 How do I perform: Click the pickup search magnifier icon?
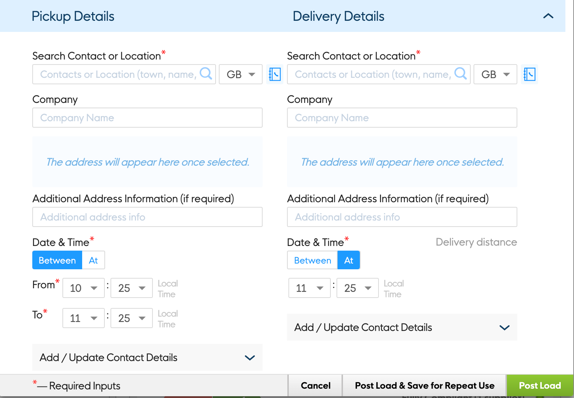point(206,74)
